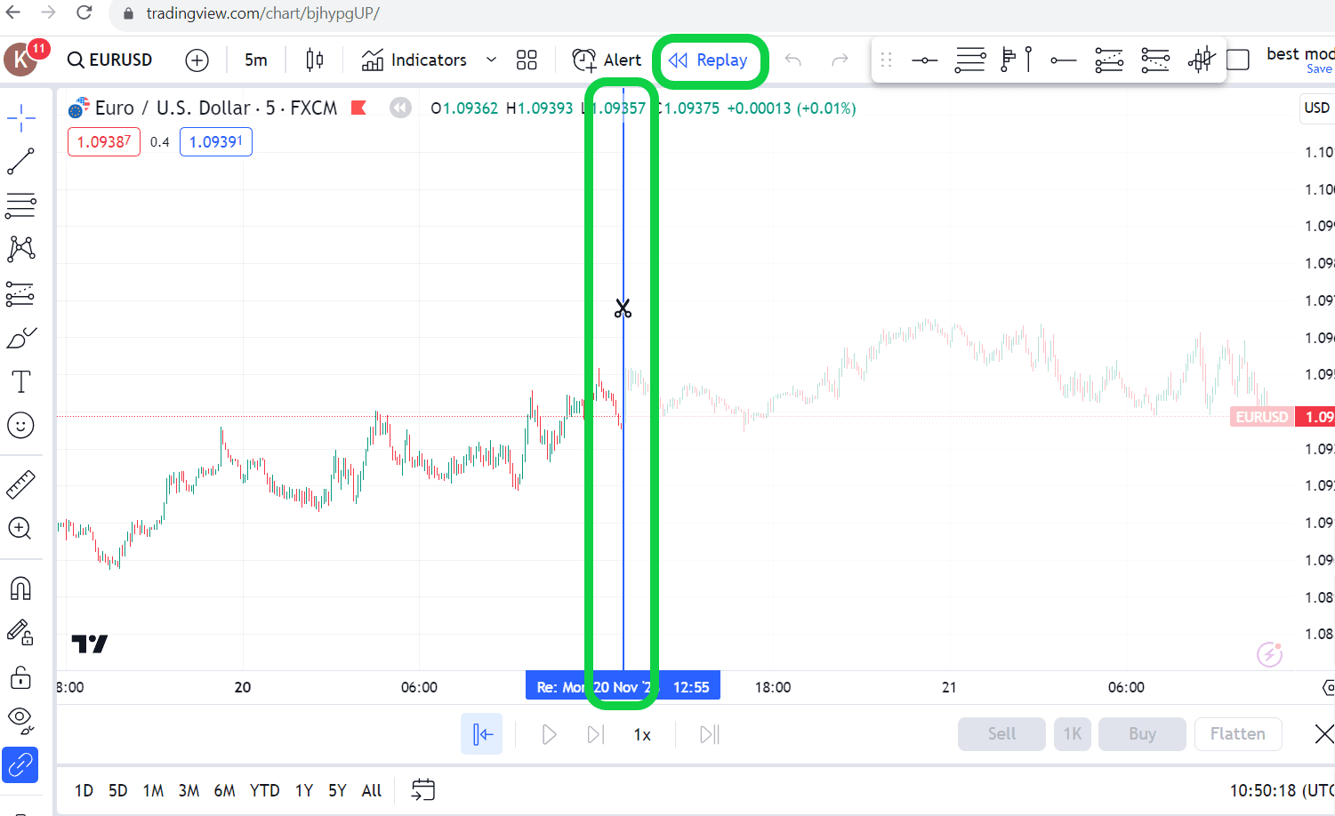1335x816 pixels.
Task: Open the Go to date calendar
Action: (423, 789)
